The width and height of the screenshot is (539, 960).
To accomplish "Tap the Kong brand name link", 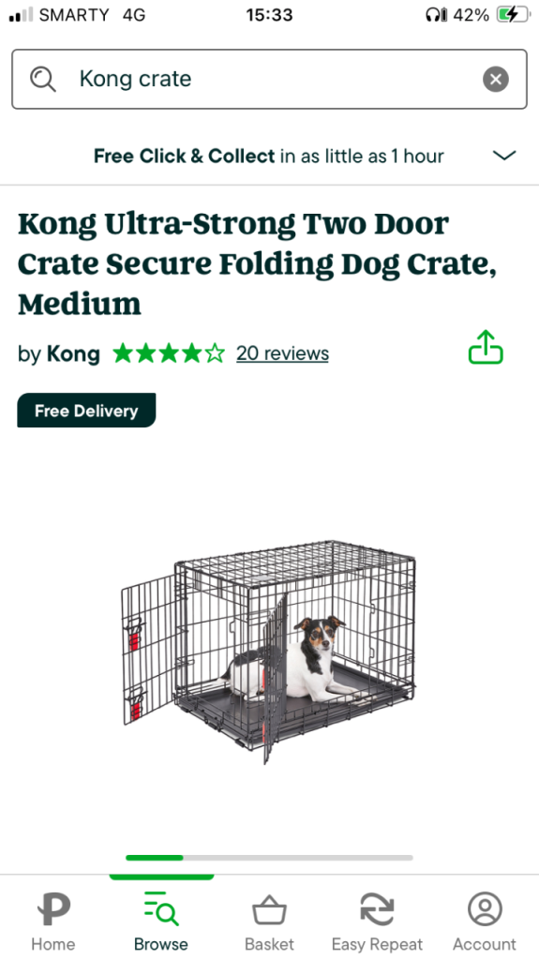I will pos(73,353).
